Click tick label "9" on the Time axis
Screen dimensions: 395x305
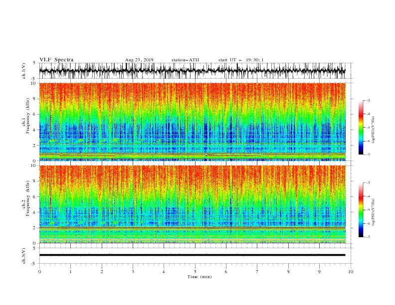(x=319, y=272)
